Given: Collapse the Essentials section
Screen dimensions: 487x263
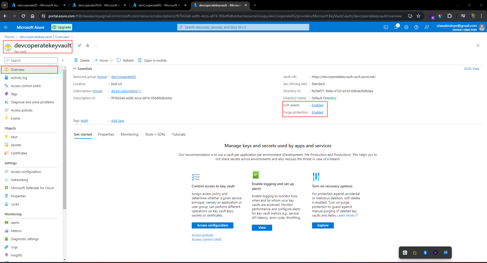Looking at the screenshot, I should [75, 69].
